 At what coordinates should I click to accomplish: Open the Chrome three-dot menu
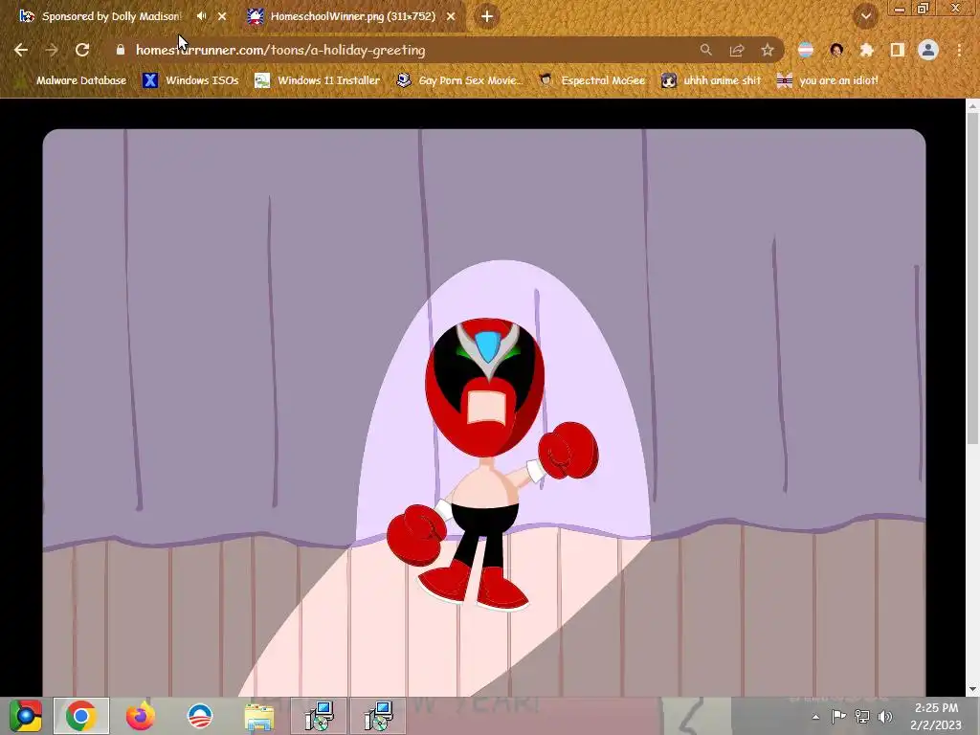[959, 50]
